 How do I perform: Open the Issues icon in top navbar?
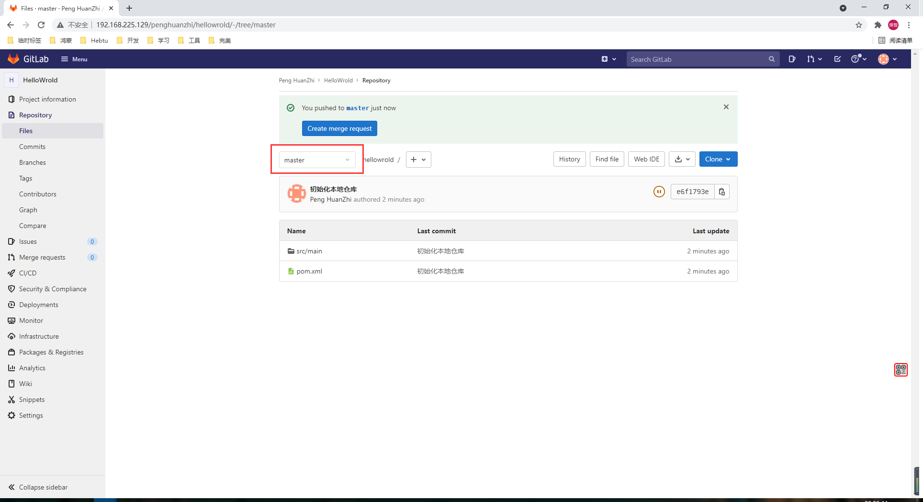pos(792,59)
